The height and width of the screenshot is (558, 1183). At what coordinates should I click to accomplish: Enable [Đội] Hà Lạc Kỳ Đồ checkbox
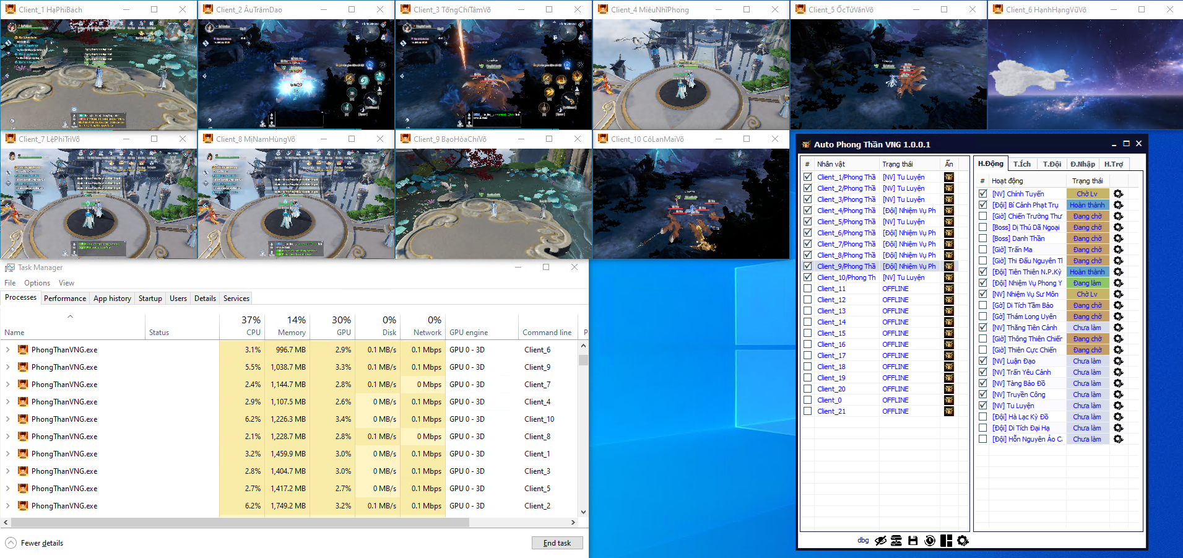coord(983,417)
